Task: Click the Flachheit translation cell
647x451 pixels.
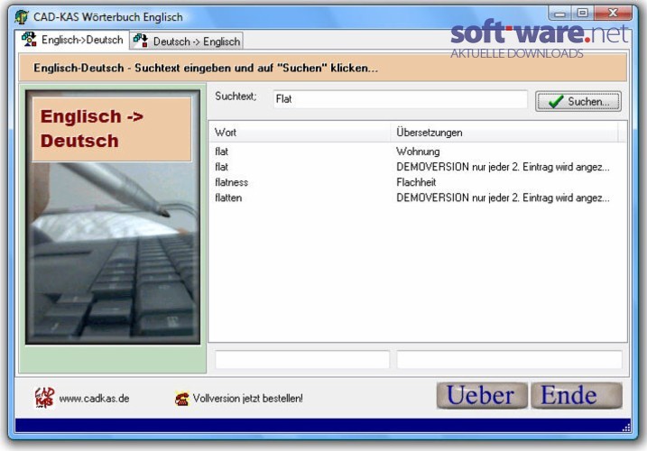Action: click(x=416, y=182)
